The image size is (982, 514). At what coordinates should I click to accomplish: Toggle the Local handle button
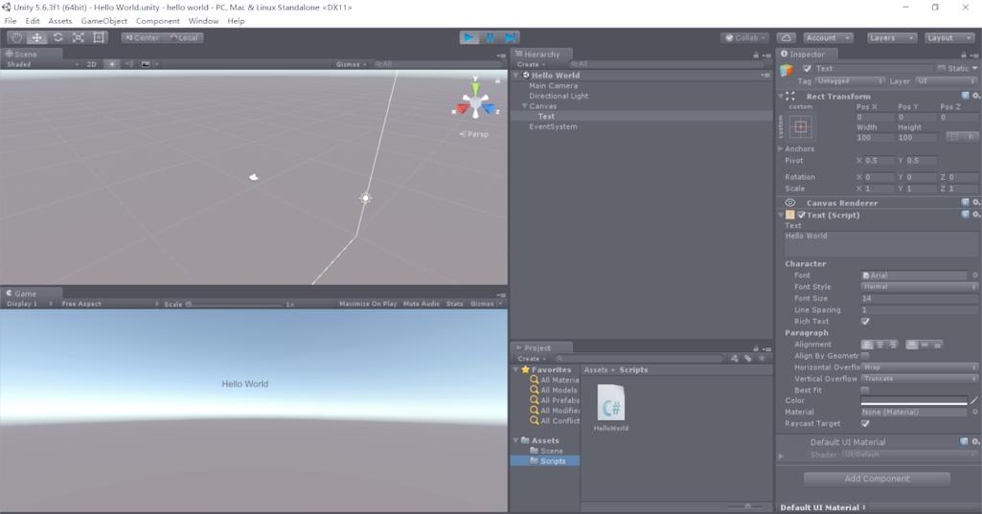[184, 37]
